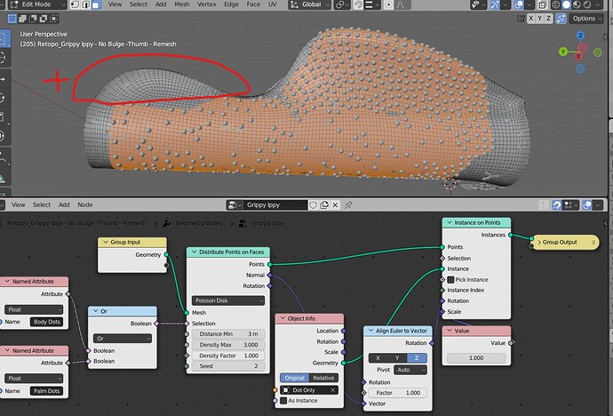Image resolution: width=613 pixels, height=416 pixels.
Task: Toggle Y axis mesh mirror
Action: (x=539, y=19)
